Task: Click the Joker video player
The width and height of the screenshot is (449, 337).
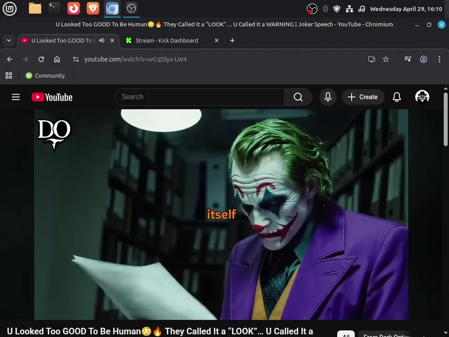Action: [x=221, y=214]
